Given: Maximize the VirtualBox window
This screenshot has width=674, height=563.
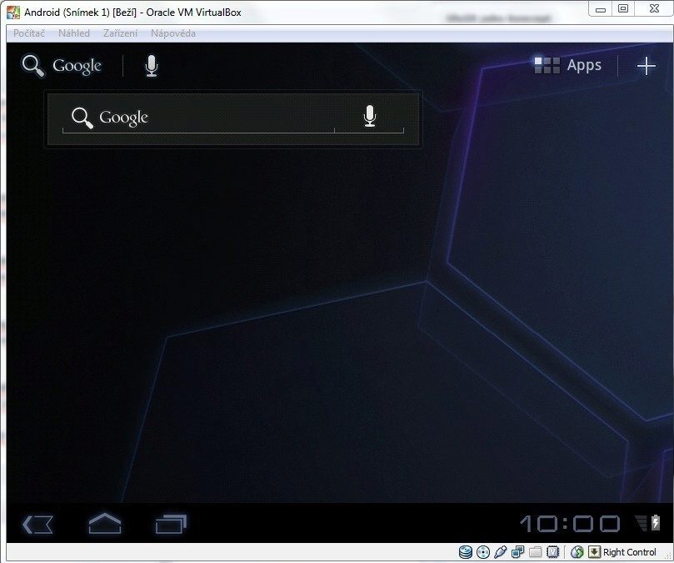Looking at the screenshot, I should 623,9.
